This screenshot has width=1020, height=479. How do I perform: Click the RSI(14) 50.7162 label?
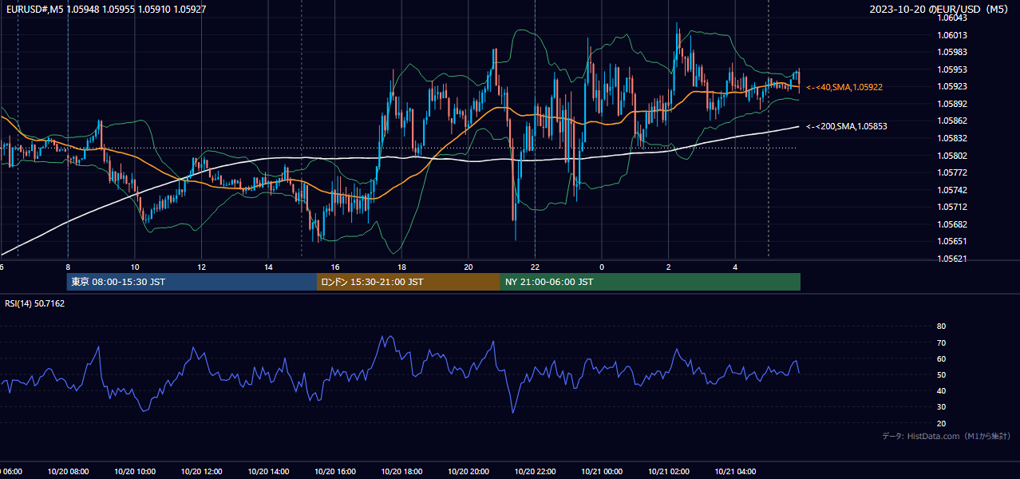coord(35,303)
